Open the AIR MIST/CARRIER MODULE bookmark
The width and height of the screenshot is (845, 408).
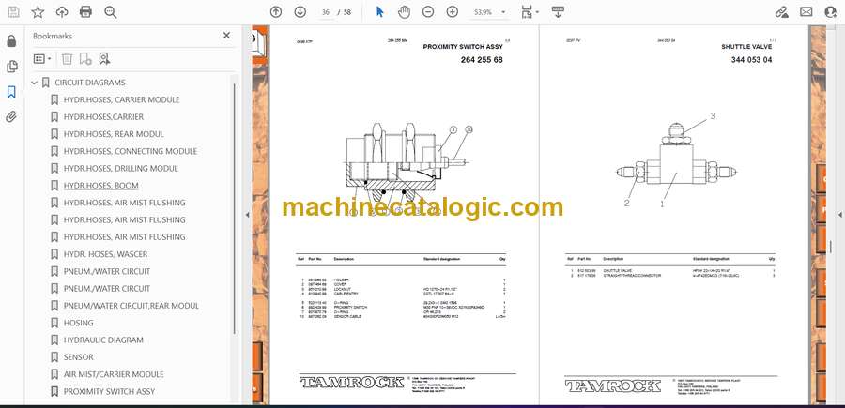114,374
